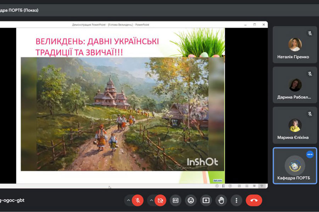Switch to Reading view icon in PowerPoint
The image size is (319, 212).
click(254, 186)
